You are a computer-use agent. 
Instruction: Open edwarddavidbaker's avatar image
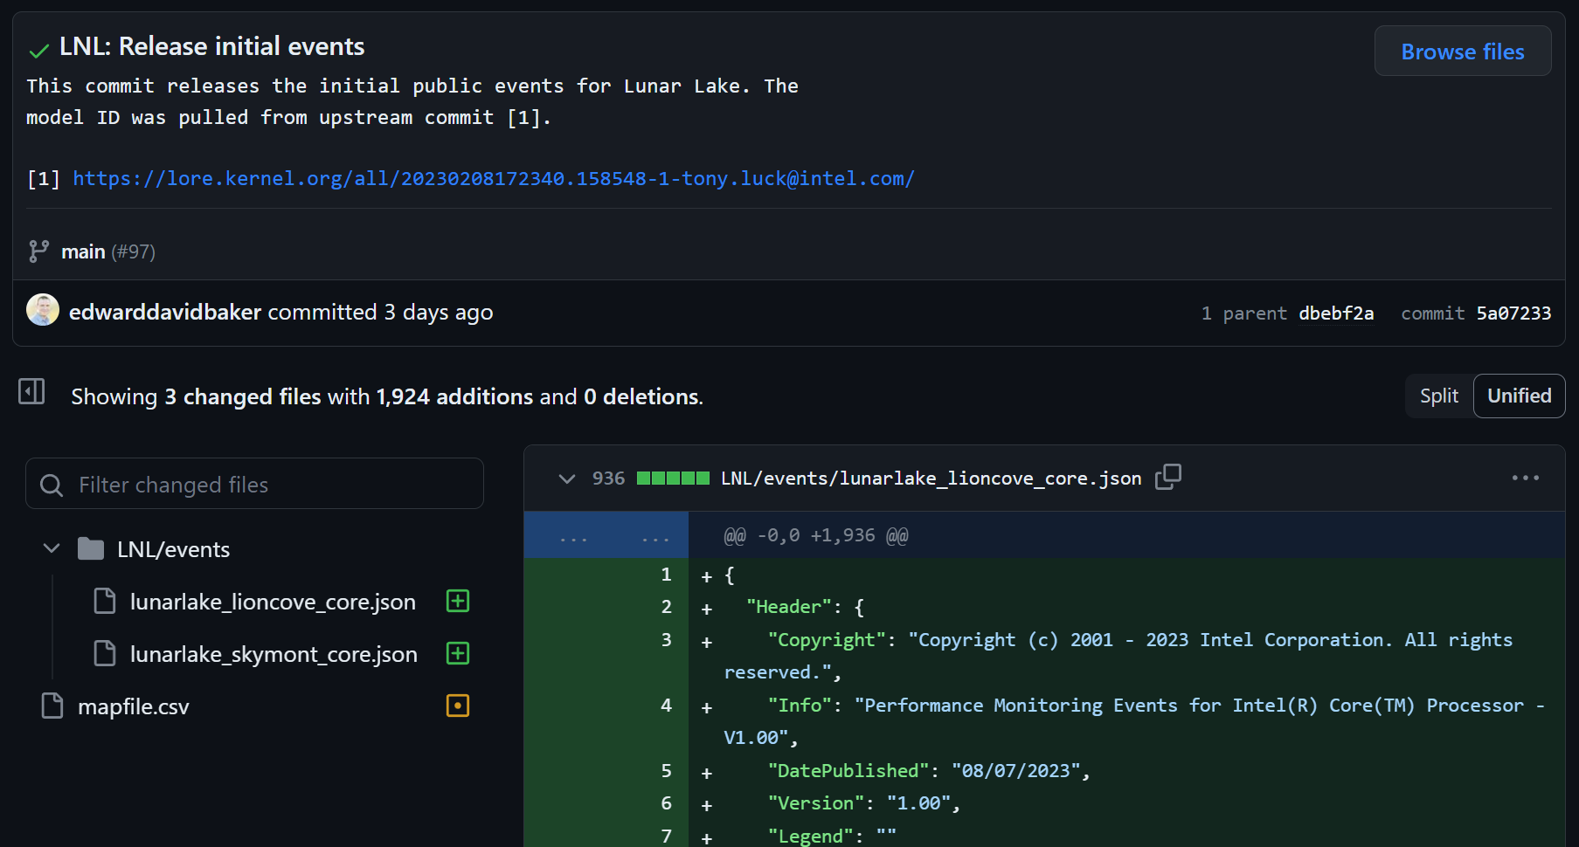43,311
